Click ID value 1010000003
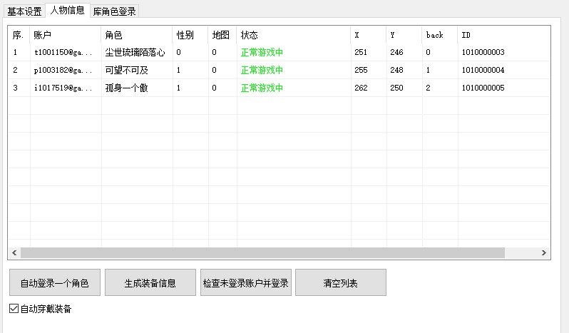Image resolution: width=569 pixels, height=333 pixels. pyautogui.click(x=483, y=52)
